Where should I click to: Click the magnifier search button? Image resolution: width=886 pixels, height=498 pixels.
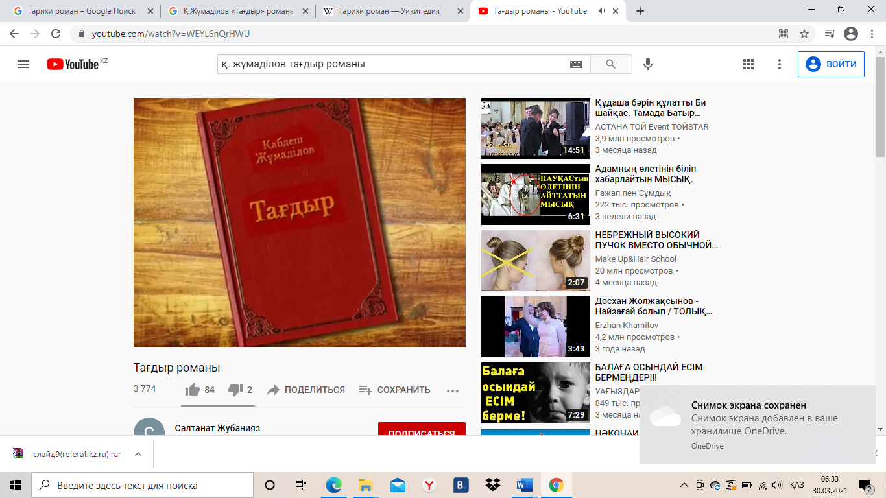click(x=611, y=64)
